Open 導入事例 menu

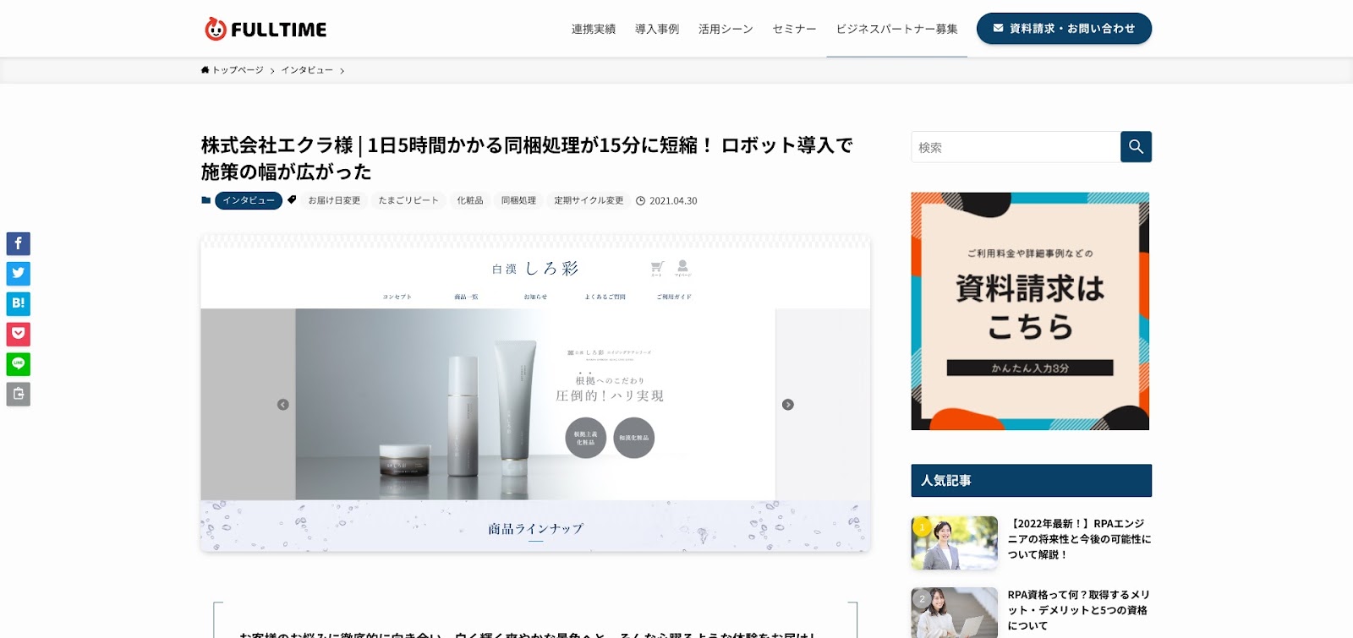point(657,29)
